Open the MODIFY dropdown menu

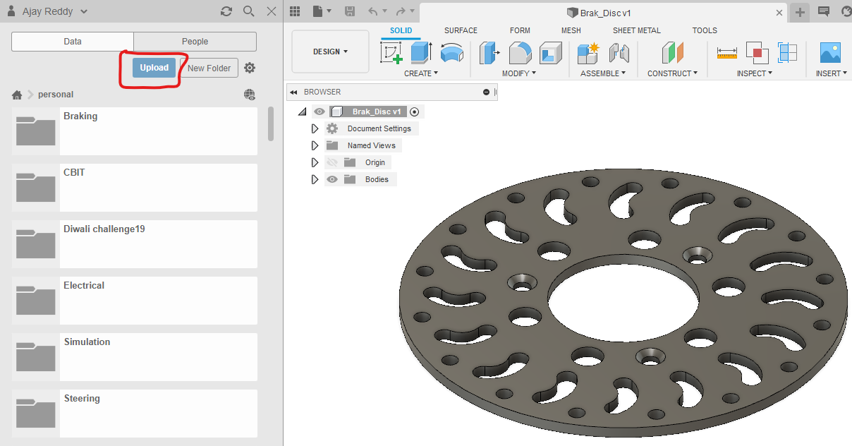(519, 73)
